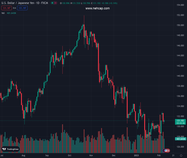Click the current price label 131.182

click(180, 121)
